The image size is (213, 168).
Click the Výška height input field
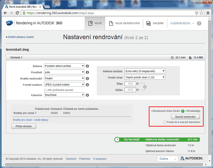(130, 90)
